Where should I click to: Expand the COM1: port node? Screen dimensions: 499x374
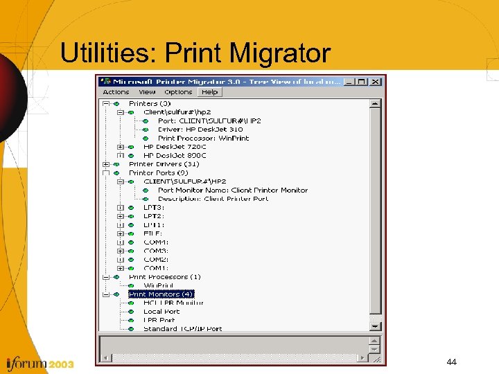coord(121,269)
